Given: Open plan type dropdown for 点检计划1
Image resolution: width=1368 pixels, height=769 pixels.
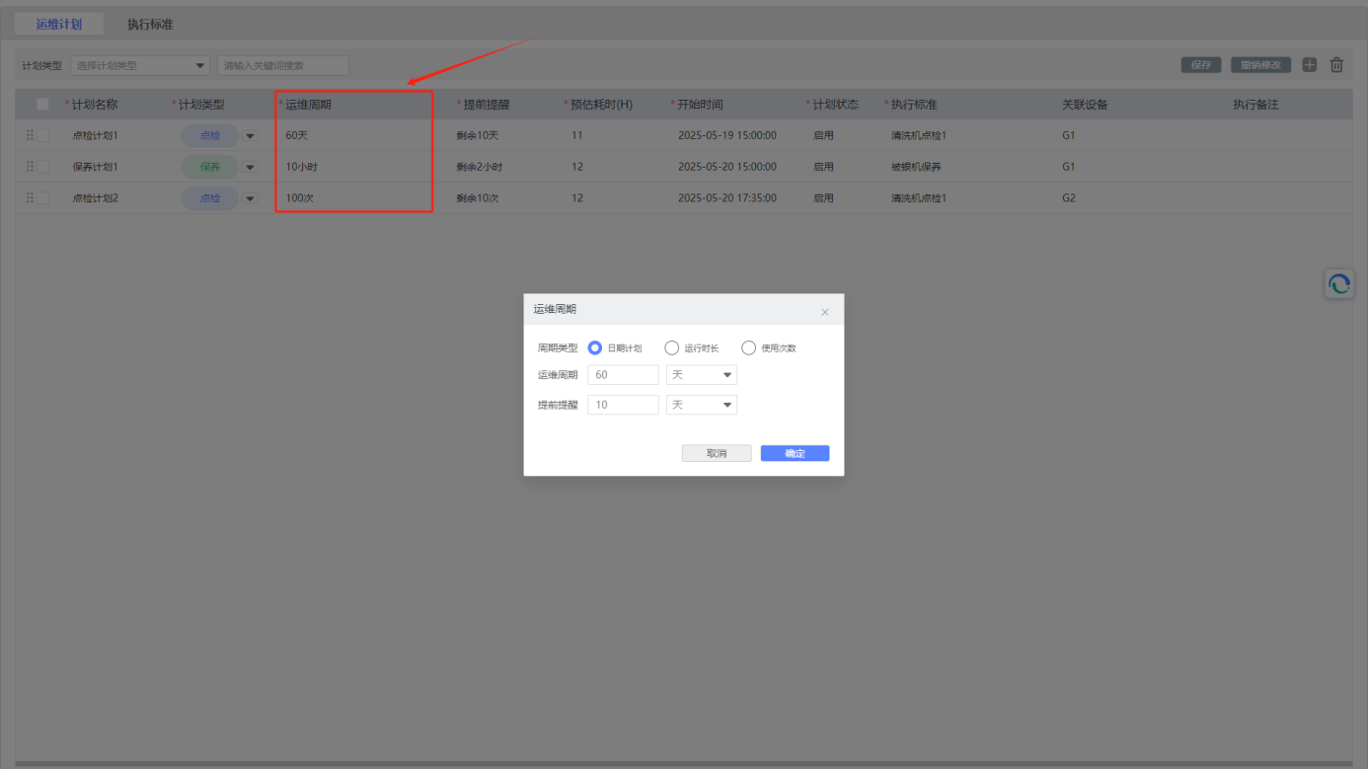Looking at the screenshot, I should coord(250,136).
